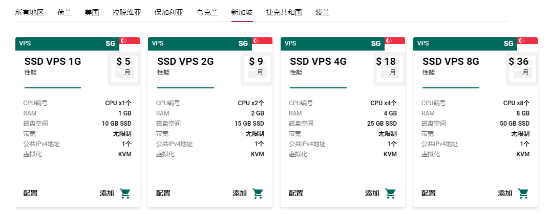Open the 乌克兰 region tab
The image size is (550, 214).
coord(207,12)
